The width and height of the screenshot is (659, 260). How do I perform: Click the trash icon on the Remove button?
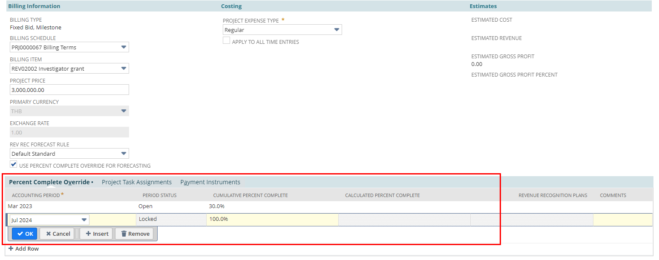124,233
